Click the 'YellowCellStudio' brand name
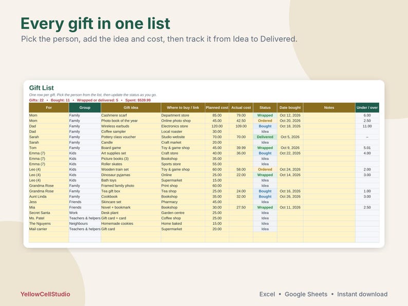Image resolution: width=408 pixels, height=306 pixels. point(45,294)
